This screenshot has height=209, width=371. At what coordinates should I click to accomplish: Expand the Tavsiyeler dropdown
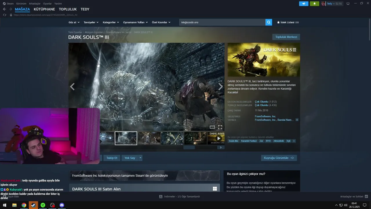91,22
